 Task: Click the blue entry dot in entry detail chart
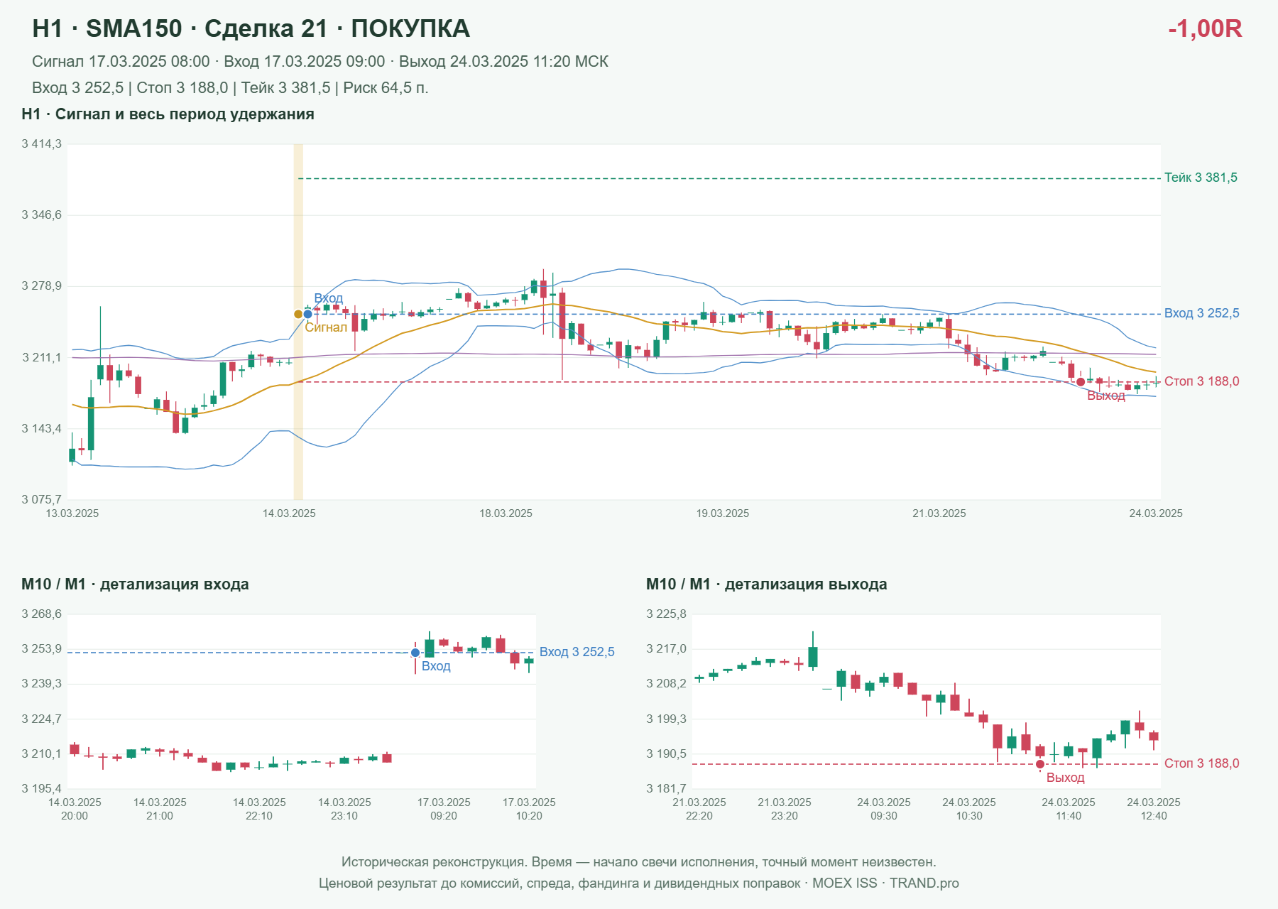coord(415,653)
